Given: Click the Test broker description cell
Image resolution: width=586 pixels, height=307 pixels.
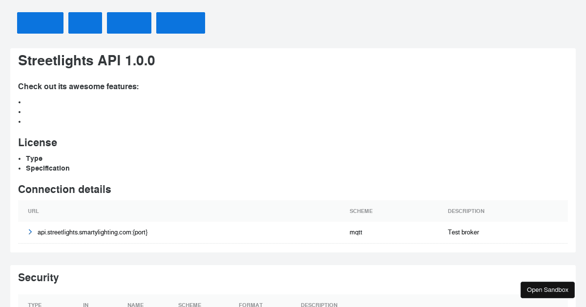Looking at the screenshot, I should point(463,232).
